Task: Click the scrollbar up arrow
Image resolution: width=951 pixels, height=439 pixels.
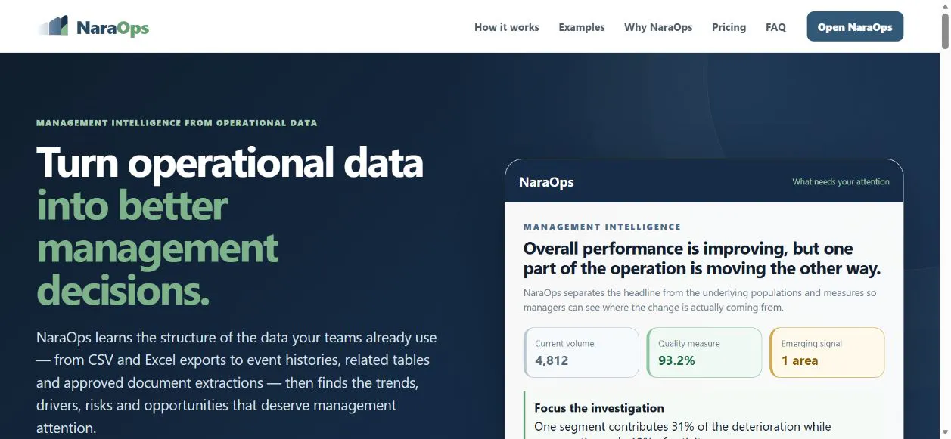Action: pyautogui.click(x=945, y=6)
